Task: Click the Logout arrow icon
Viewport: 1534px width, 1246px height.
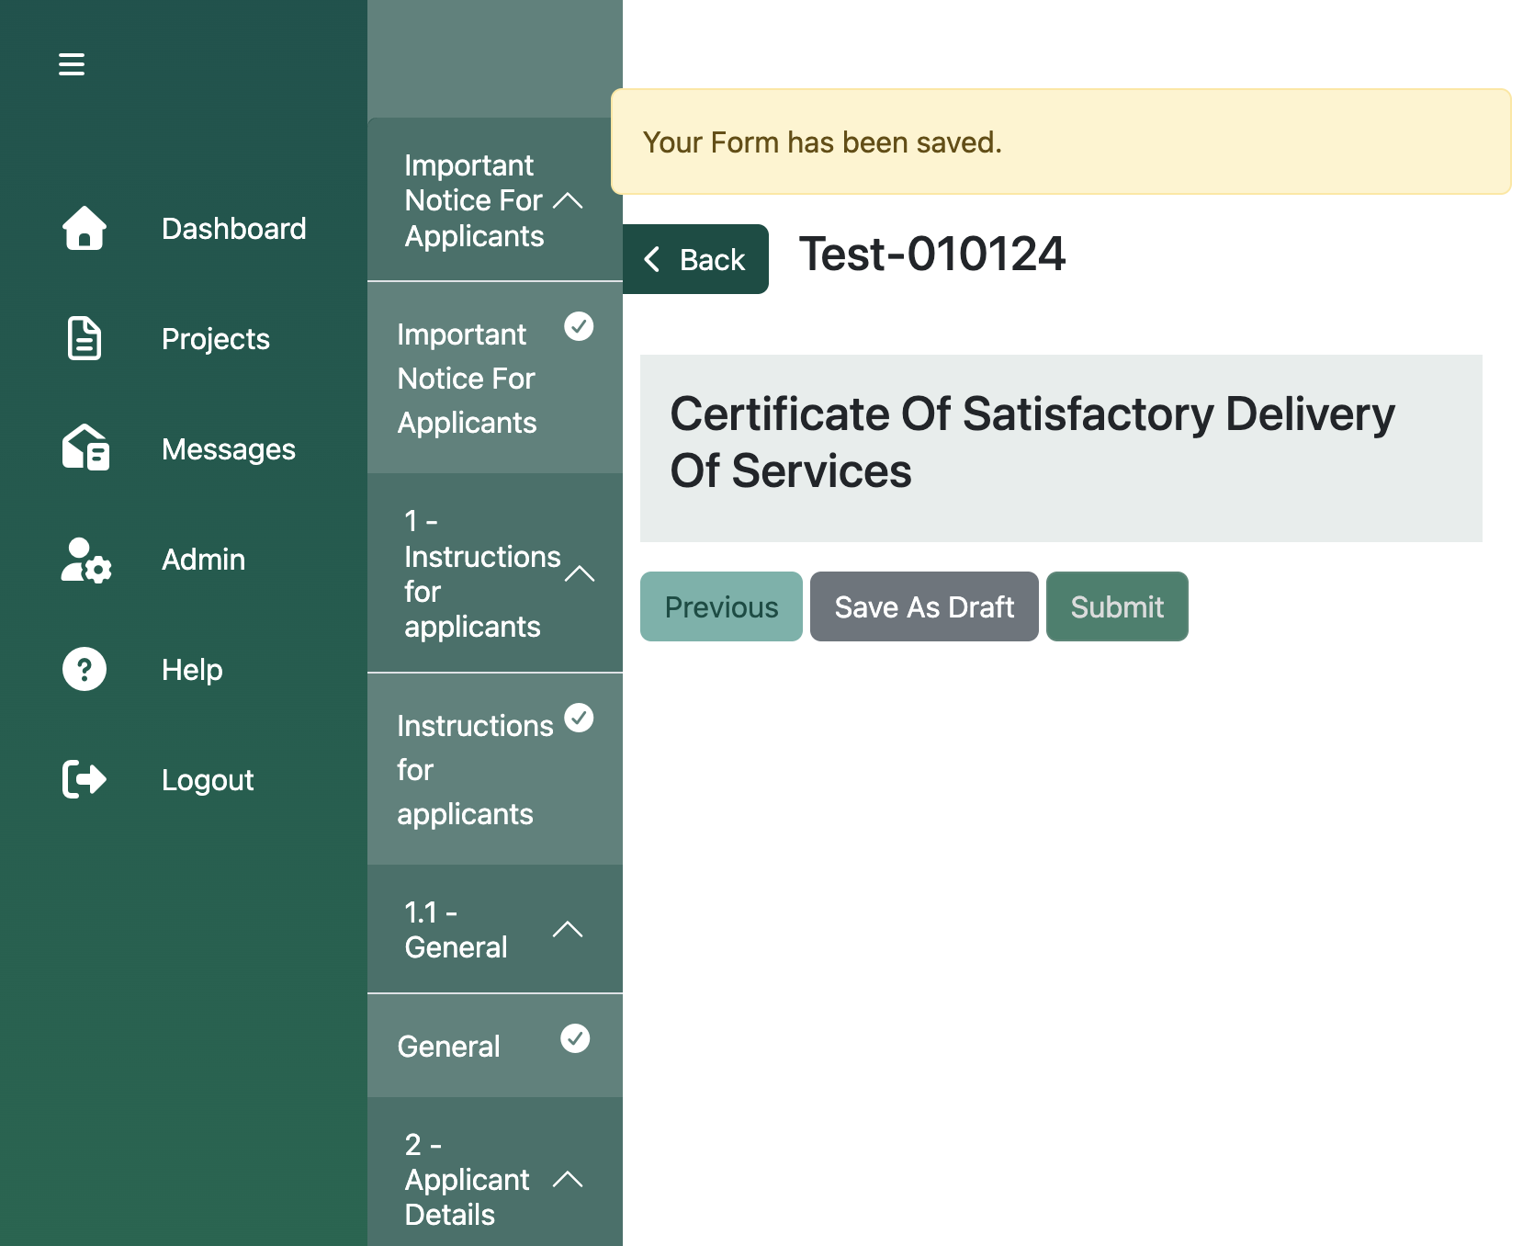Action: pos(85,779)
